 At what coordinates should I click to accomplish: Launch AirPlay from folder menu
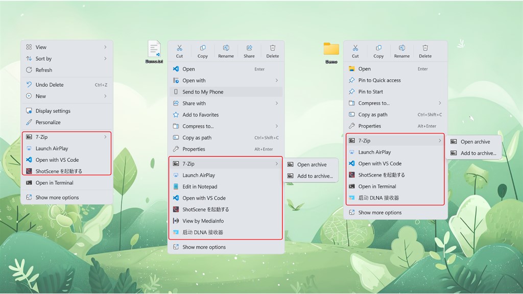click(395, 152)
